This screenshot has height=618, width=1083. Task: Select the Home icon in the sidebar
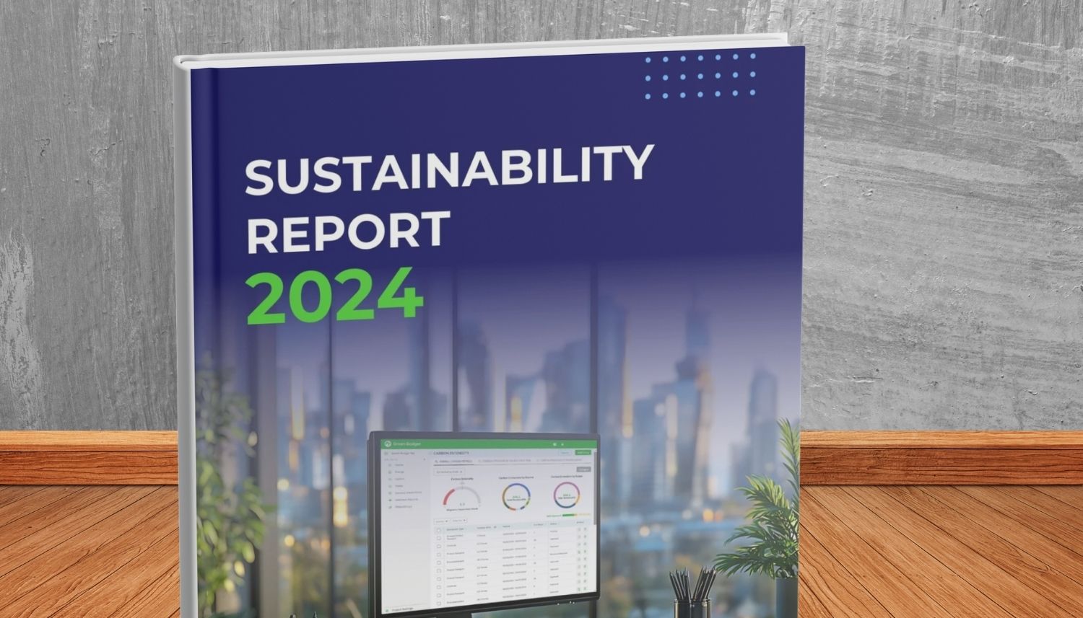(x=390, y=464)
